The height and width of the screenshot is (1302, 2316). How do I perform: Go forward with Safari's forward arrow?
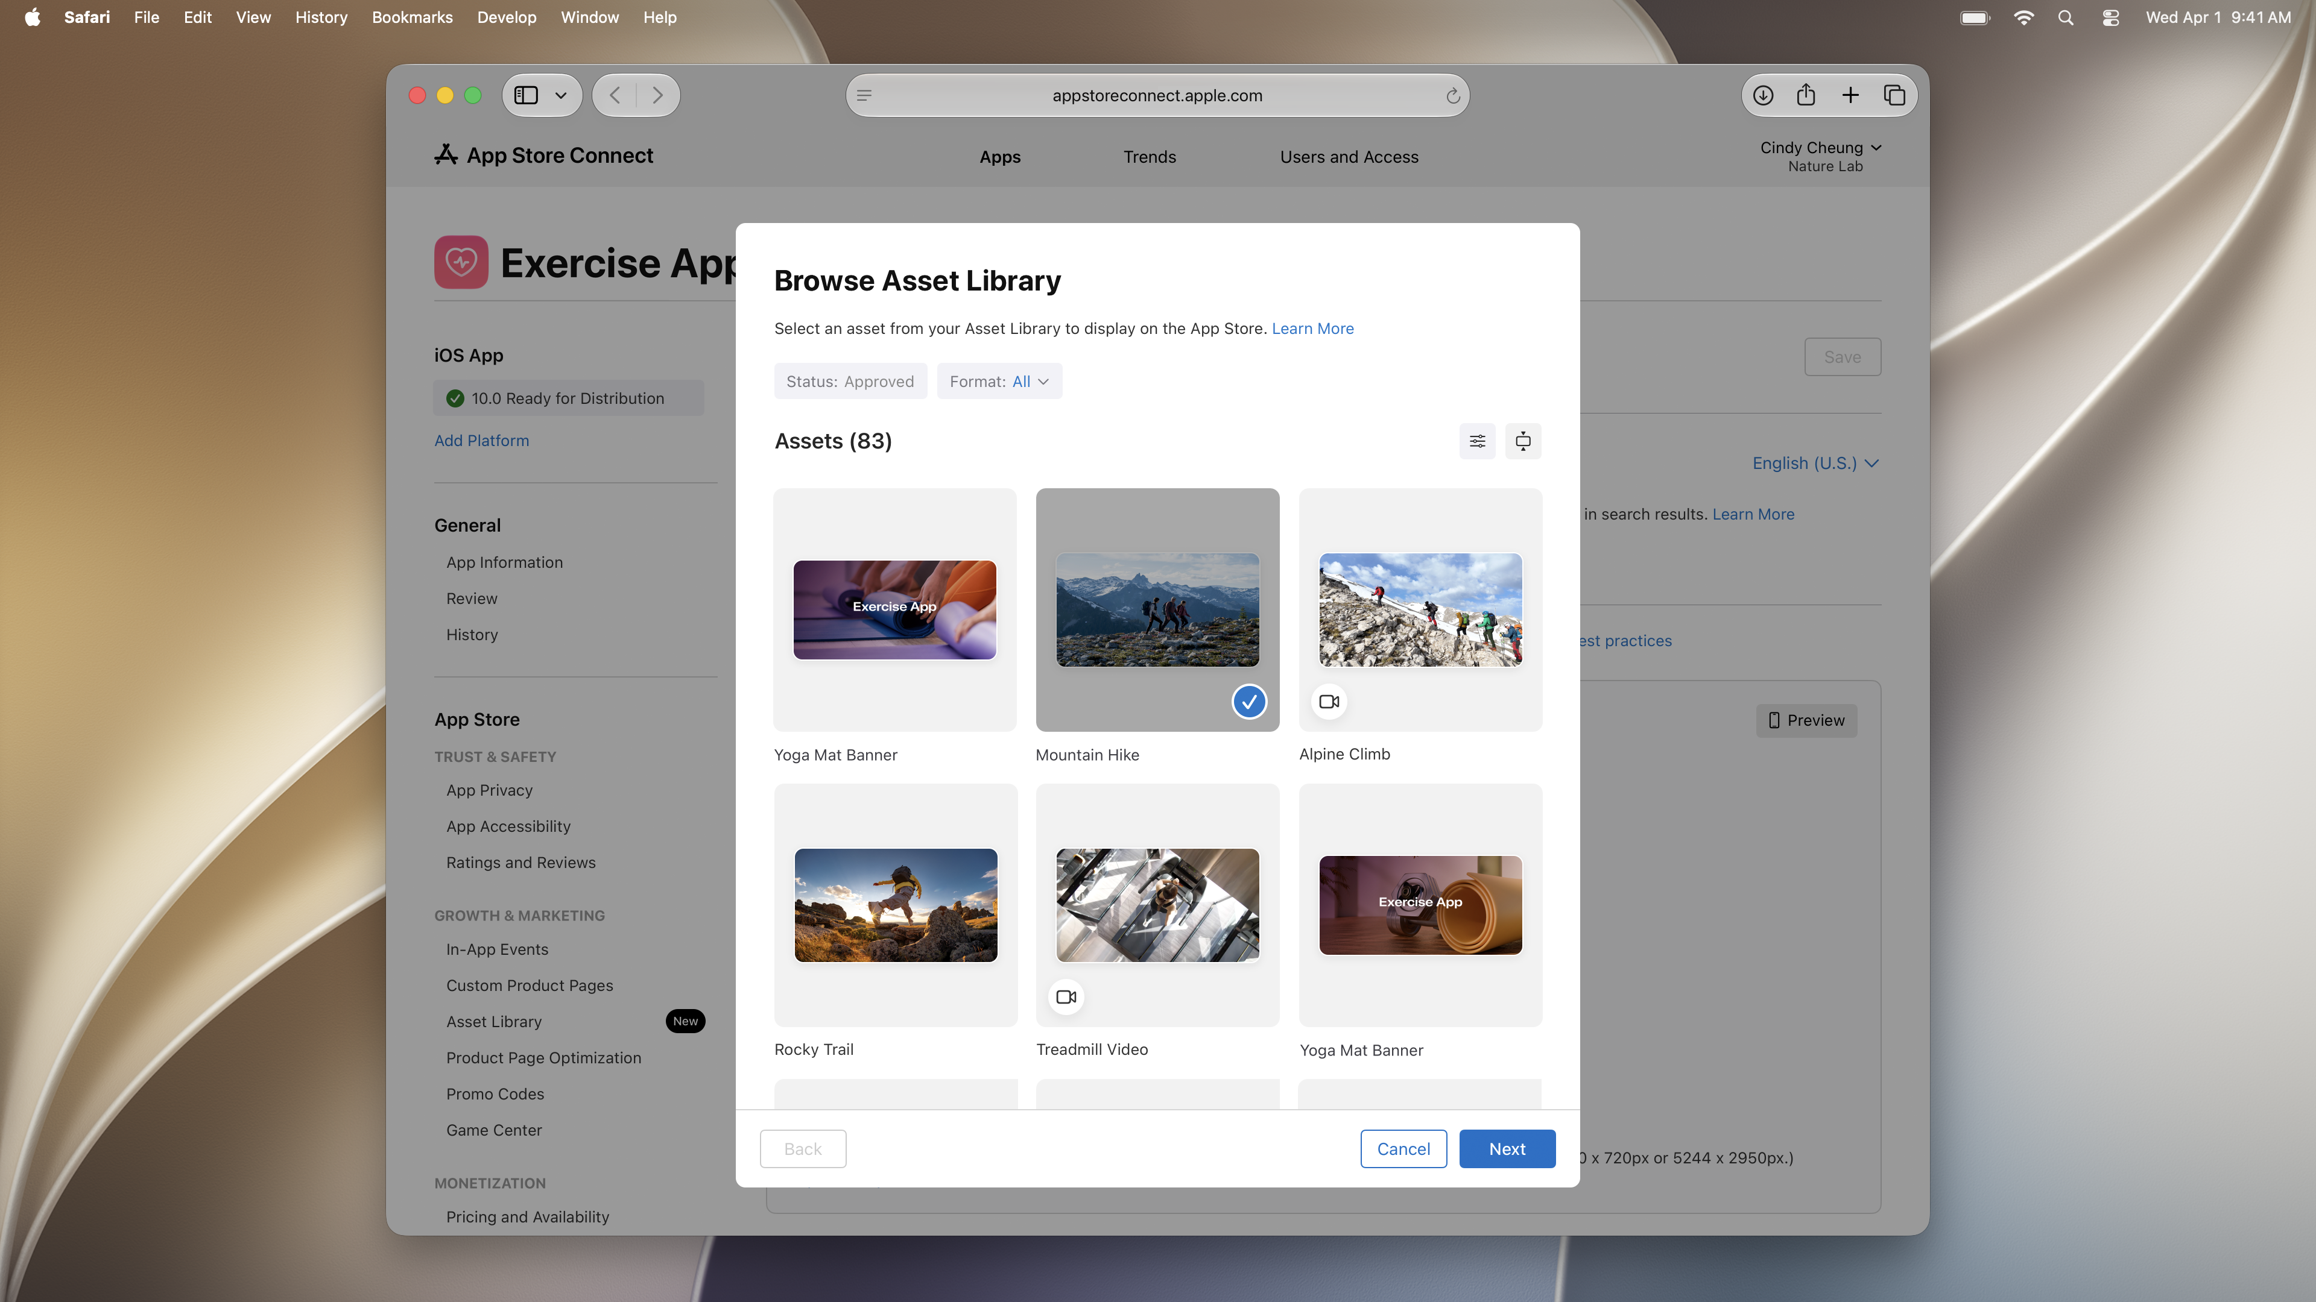click(x=658, y=95)
